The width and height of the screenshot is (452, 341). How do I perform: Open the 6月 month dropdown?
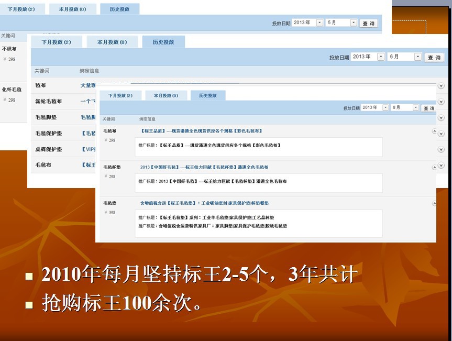(418, 57)
